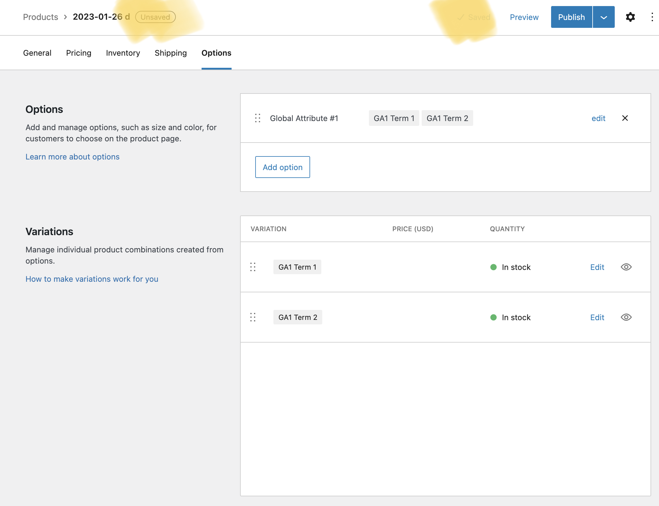Image resolution: width=659 pixels, height=506 pixels.
Task: Switch to the Pricing tab
Action: coord(79,53)
